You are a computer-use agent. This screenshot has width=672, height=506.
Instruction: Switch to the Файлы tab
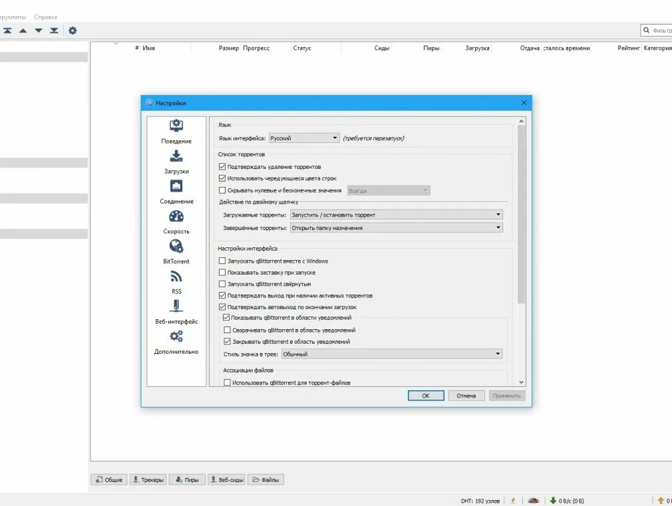266,479
